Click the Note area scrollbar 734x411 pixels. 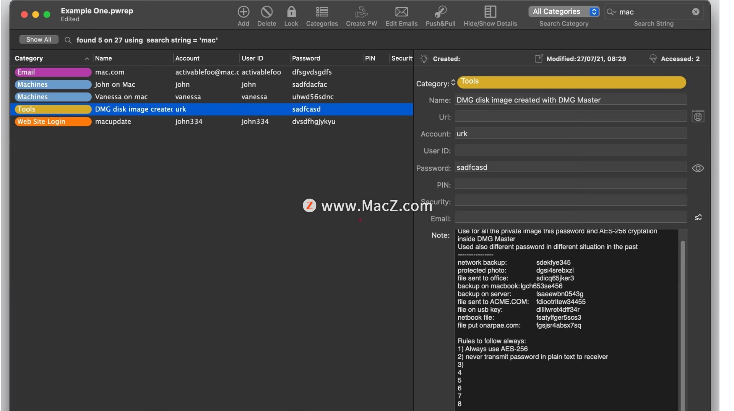(x=683, y=325)
